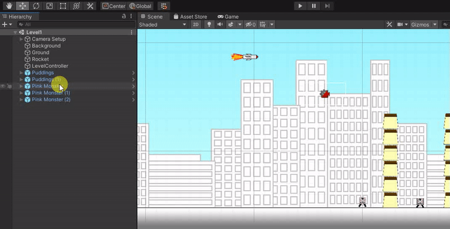This screenshot has width=450, height=229.
Task: Expand the Puddings prefab children
Action: [21, 73]
